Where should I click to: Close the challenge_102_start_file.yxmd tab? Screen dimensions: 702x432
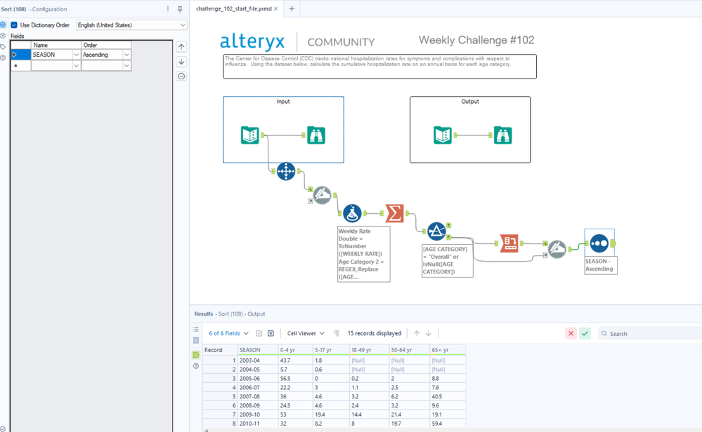tap(275, 9)
